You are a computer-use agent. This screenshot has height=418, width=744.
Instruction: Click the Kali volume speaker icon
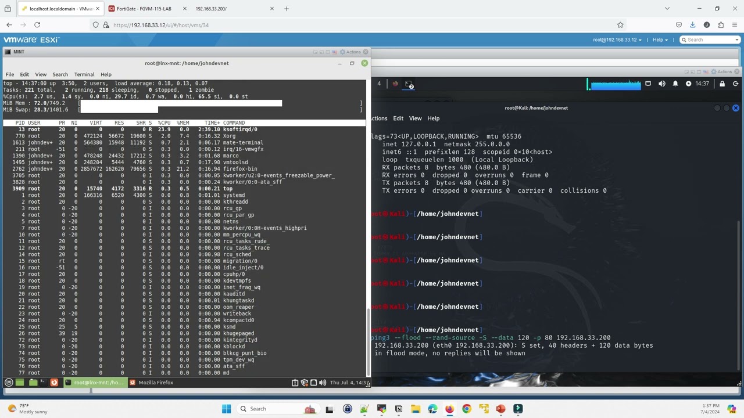[662, 84]
